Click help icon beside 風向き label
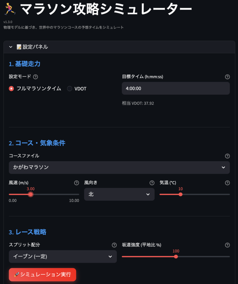This screenshot has height=284, width=238. point(152,183)
